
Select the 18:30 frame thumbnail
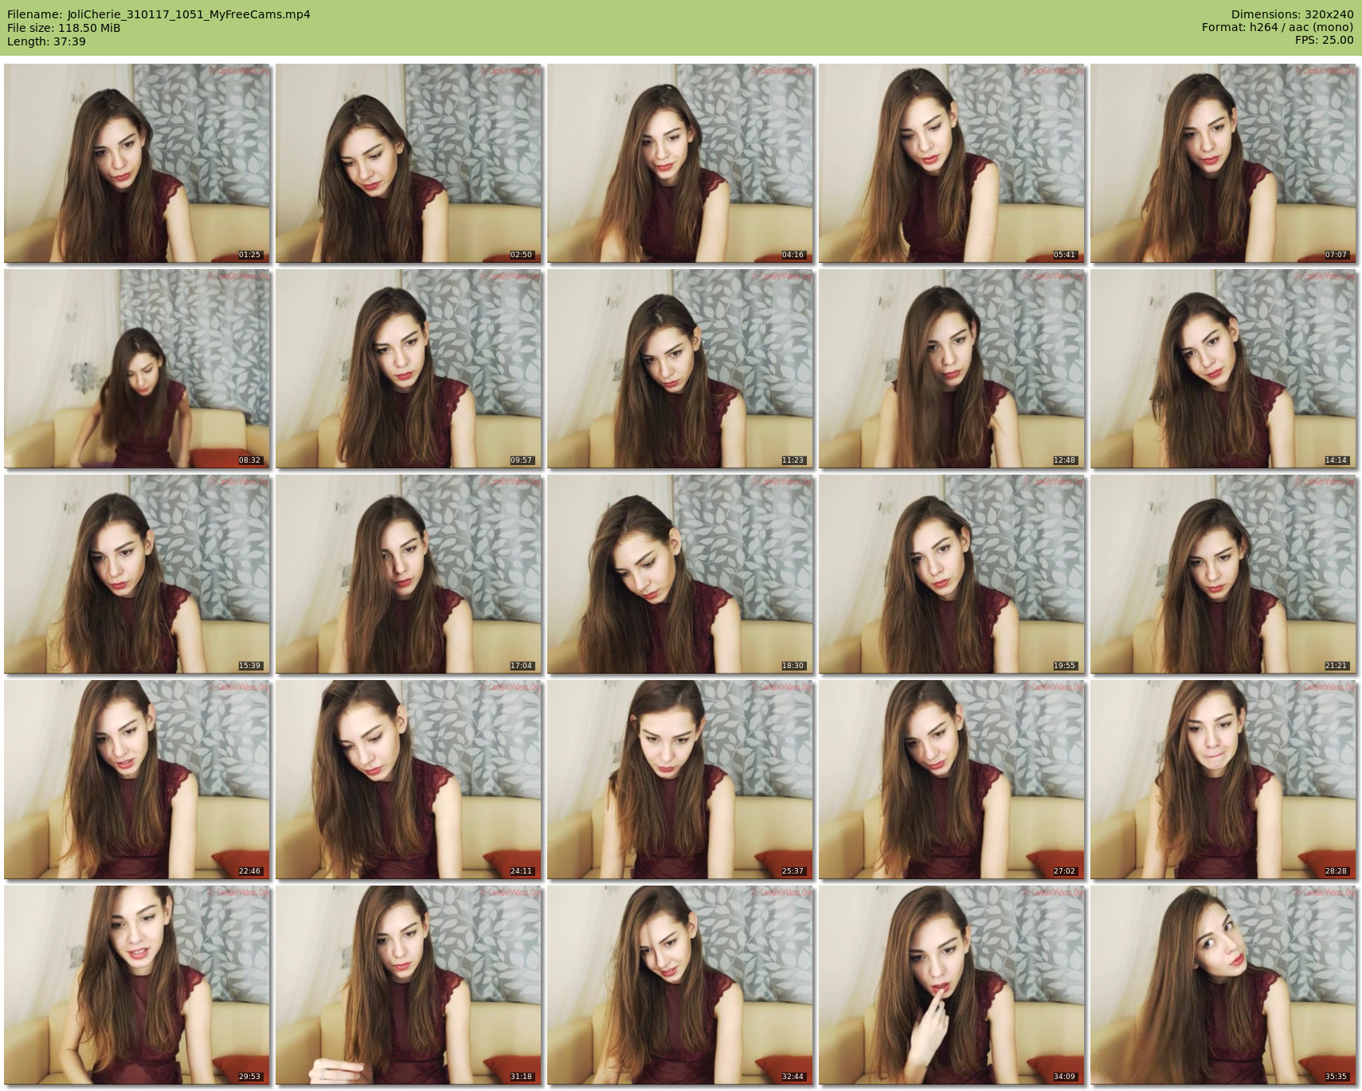(x=680, y=574)
